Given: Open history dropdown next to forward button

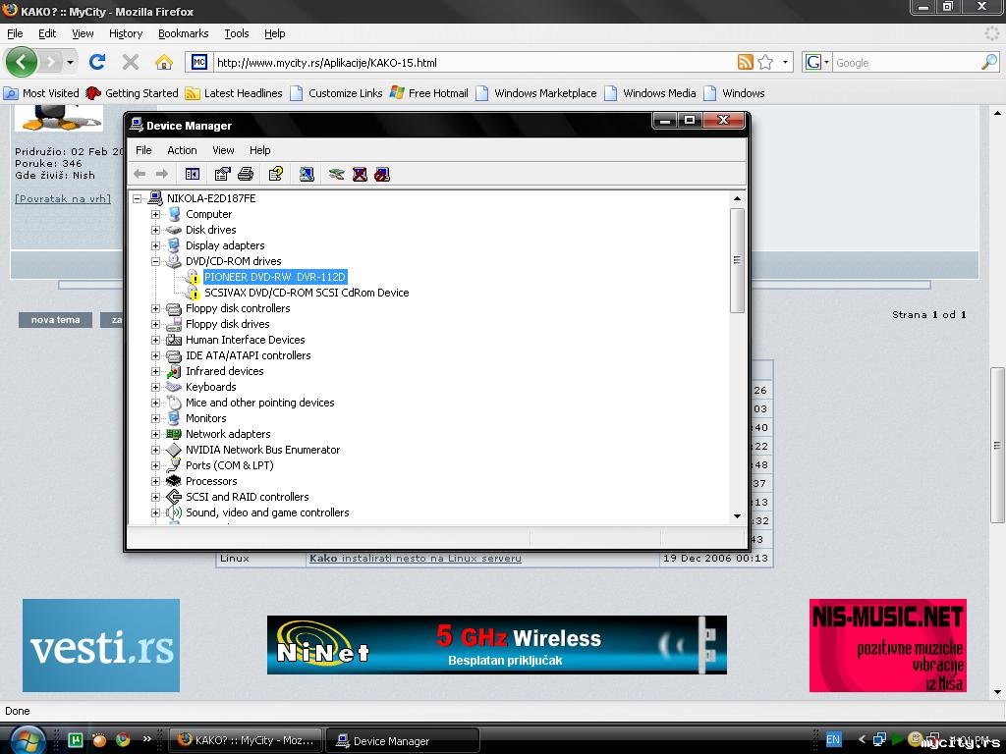Looking at the screenshot, I should tap(70, 62).
